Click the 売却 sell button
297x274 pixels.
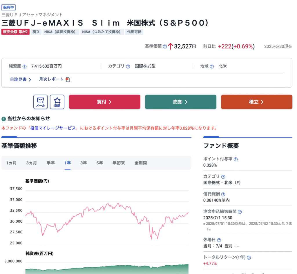click(x=181, y=102)
